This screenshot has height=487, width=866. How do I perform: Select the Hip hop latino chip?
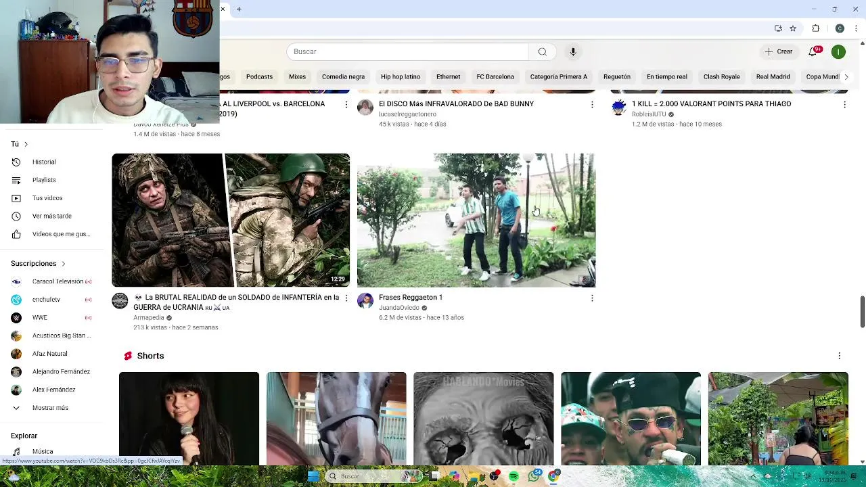pyautogui.click(x=401, y=77)
